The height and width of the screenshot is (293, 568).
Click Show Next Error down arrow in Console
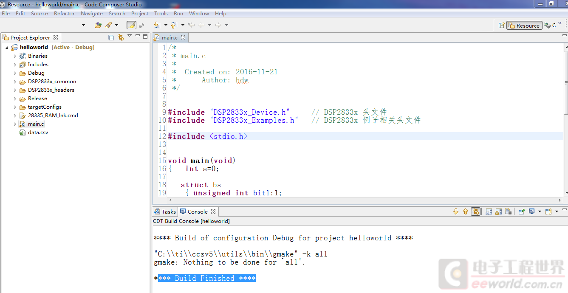456,211
